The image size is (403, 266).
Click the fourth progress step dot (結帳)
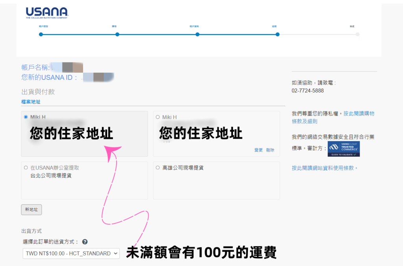tap(277, 35)
